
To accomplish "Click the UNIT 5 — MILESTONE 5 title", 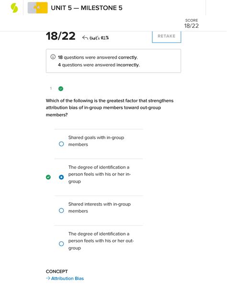I will [x=87, y=8].
